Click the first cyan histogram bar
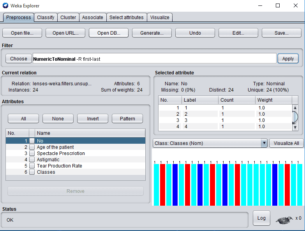Screen dimensions: 305x231 coord(156,185)
